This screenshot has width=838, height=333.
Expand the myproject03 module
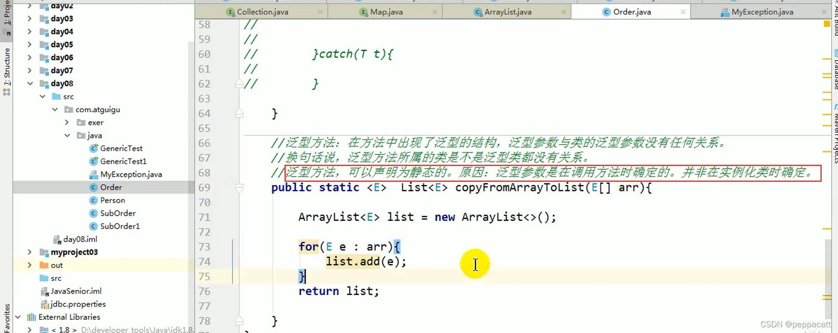pyautogui.click(x=30, y=252)
